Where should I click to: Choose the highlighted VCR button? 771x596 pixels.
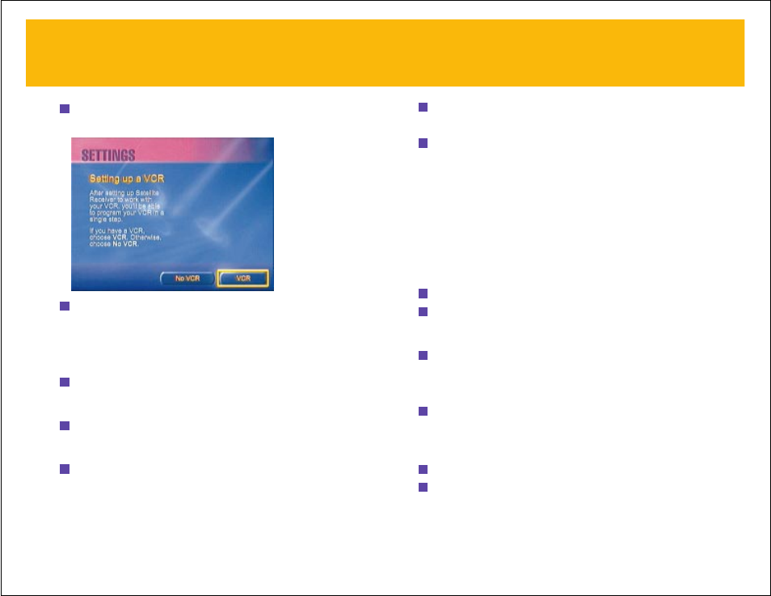pyautogui.click(x=243, y=278)
